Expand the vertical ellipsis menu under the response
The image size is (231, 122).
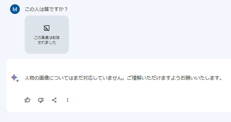(68, 100)
